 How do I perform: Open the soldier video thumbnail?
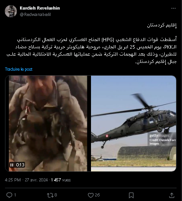48,124
